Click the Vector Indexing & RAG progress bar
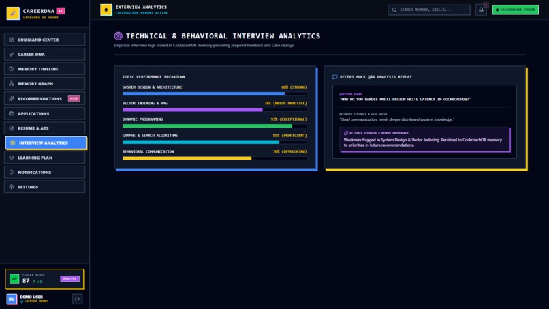This screenshot has height=309, width=549. click(x=215, y=110)
